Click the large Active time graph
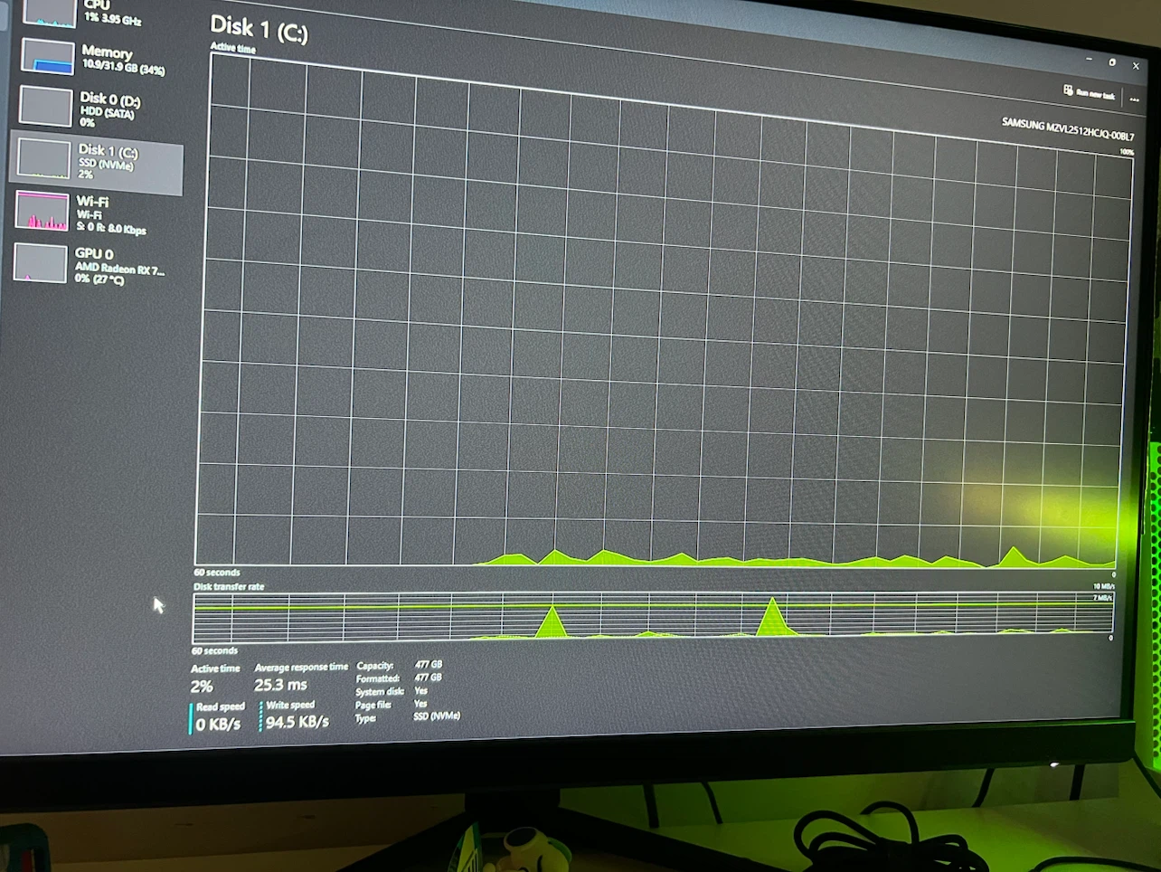The width and height of the screenshot is (1161, 872). pos(664,312)
